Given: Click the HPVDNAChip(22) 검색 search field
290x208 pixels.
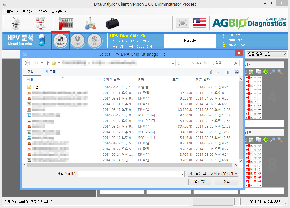Looking at the screenshot, I should pos(212,63).
